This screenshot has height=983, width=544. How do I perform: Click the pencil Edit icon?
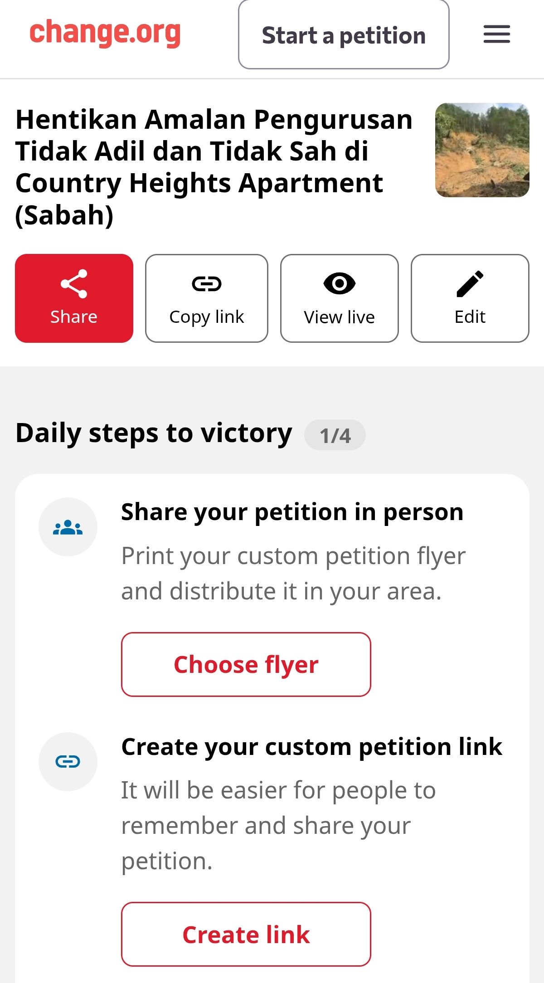470,284
